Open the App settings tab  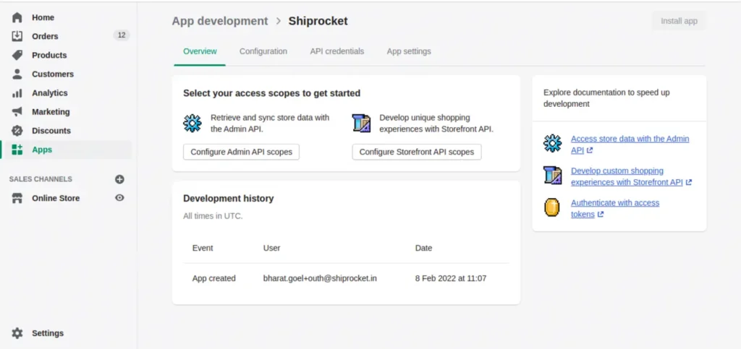[409, 51]
